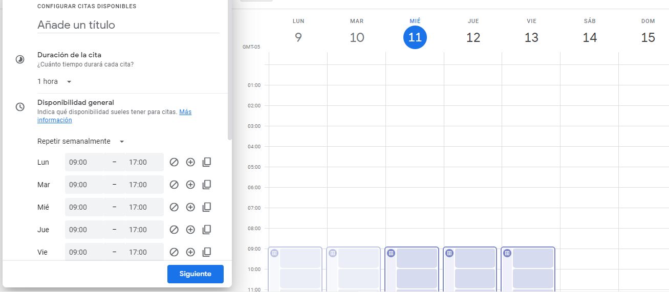
Task: Click the 10:00 appointment slot on Tuesday
Action: click(358, 279)
